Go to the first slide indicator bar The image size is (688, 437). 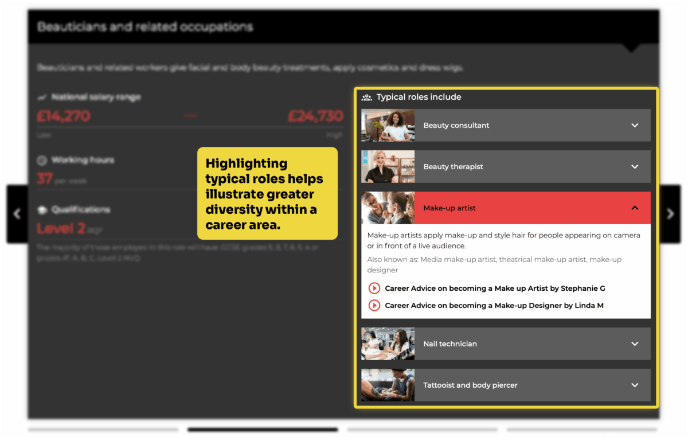[x=103, y=429]
